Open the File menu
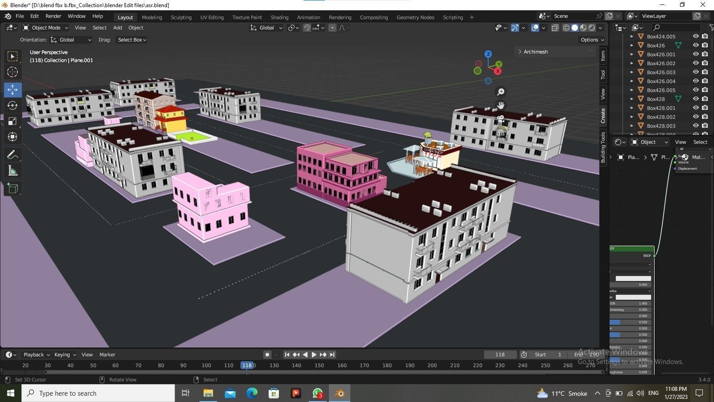The image size is (714, 402). click(x=20, y=16)
